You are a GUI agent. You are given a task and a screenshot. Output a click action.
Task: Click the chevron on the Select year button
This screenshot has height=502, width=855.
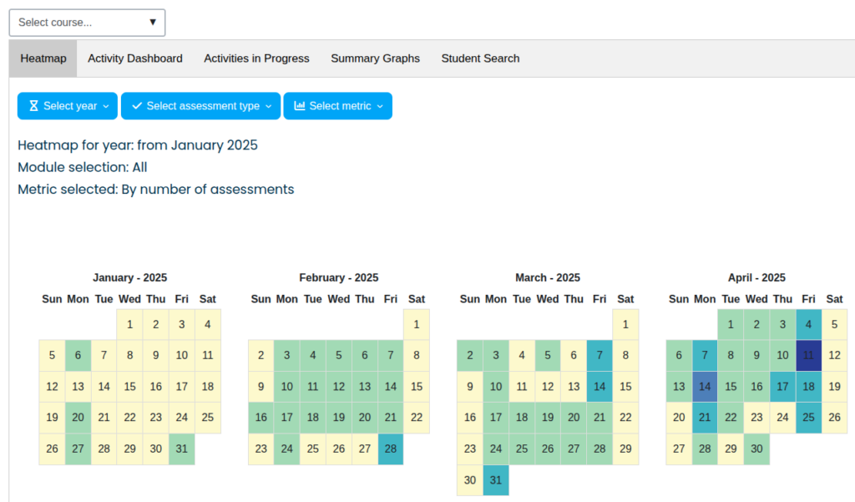107,106
